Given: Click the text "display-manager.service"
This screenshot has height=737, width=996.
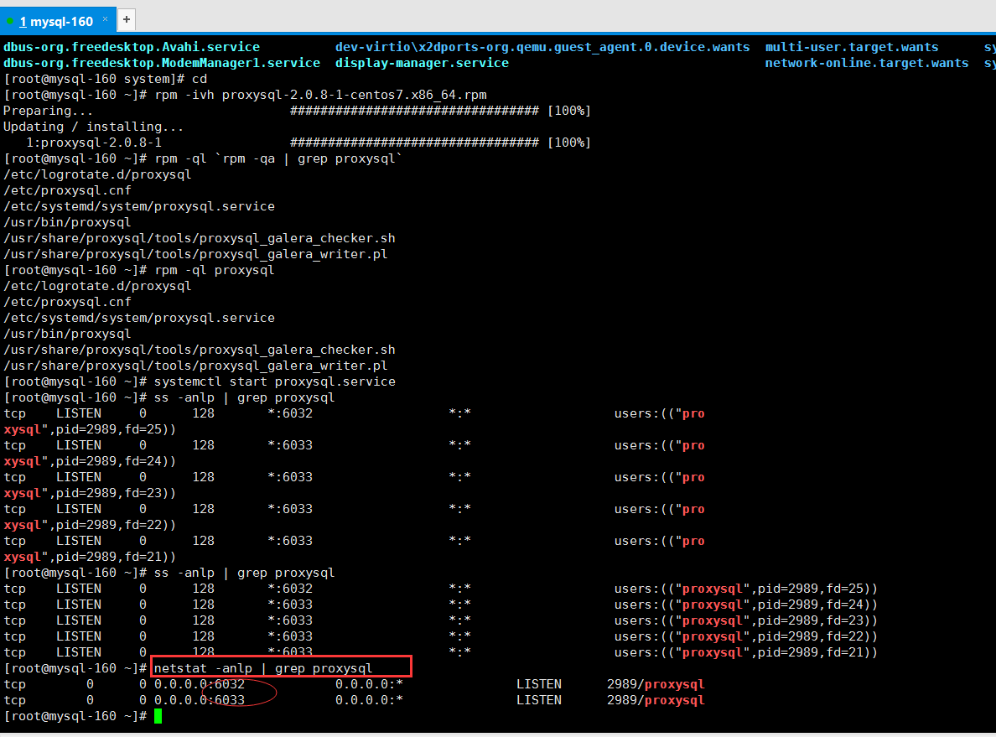Looking at the screenshot, I should [422, 63].
